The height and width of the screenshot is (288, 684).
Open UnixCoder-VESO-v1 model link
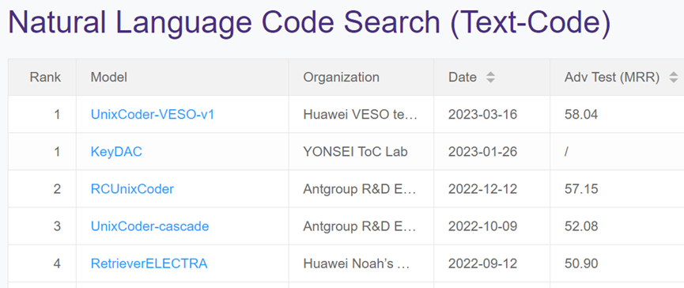pyautogui.click(x=153, y=114)
